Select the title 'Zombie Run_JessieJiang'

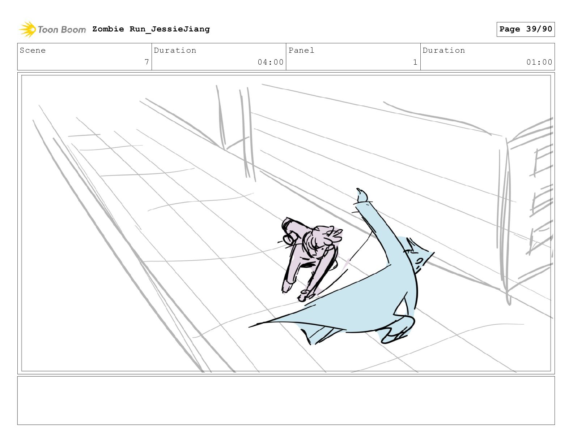[151, 29]
